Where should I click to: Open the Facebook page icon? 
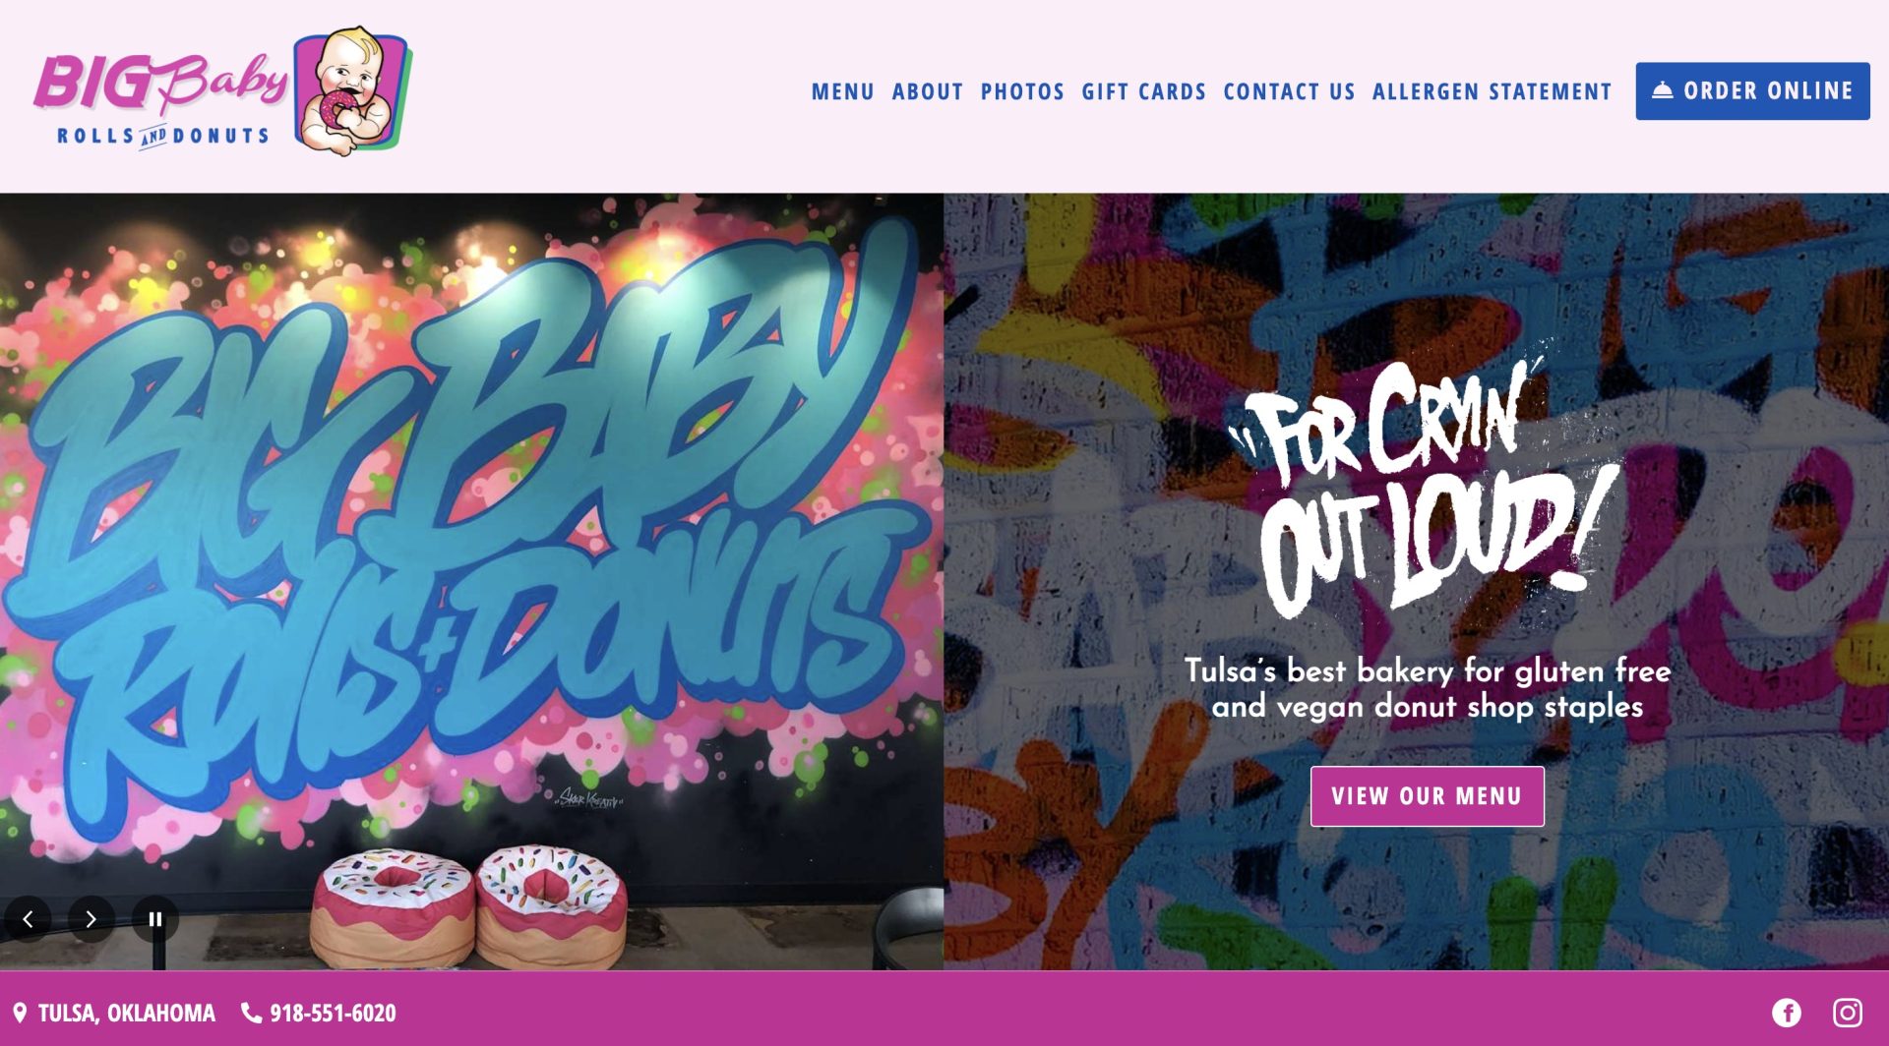click(1787, 1013)
